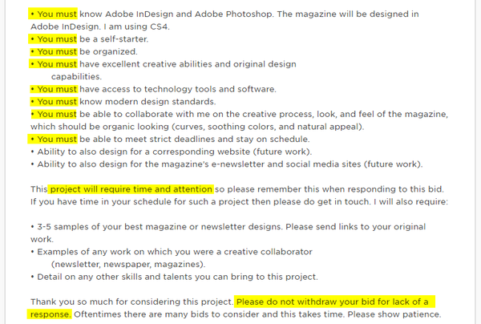
Task: Click the bullet line "Detail on any other skills"
Action: pyautogui.click(x=173, y=277)
